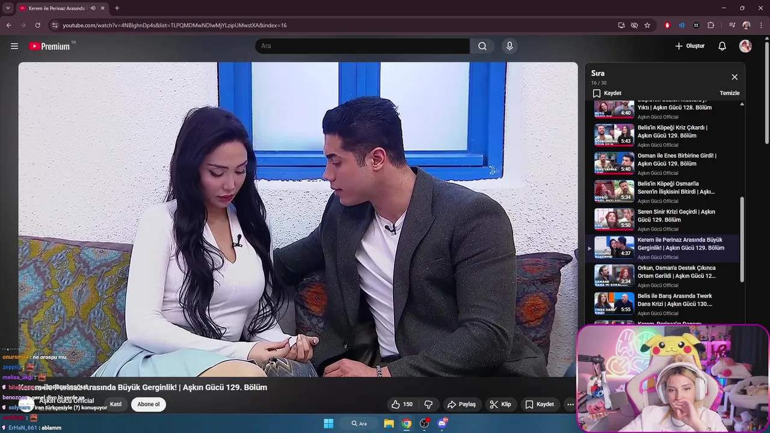Screen dimensions: 770x433
Task: Like the video with thumbs up
Action: (x=402, y=404)
